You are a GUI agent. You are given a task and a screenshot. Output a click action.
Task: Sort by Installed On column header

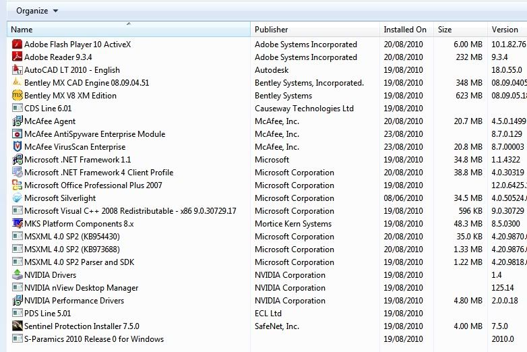(x=406, y=30)
